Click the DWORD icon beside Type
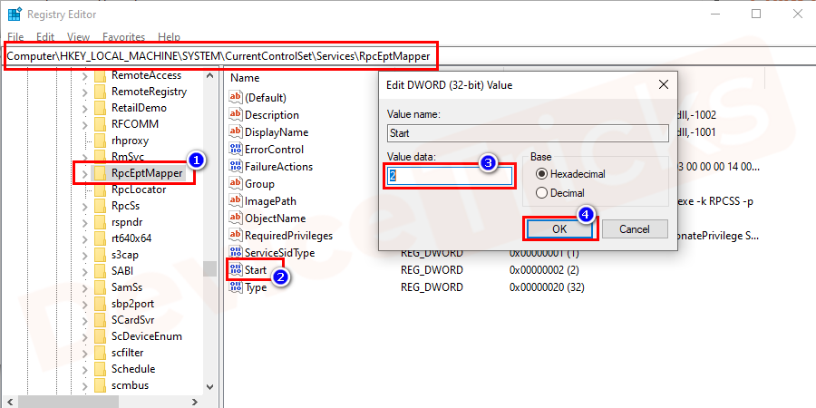816x408 pixels. coord(236,287)
